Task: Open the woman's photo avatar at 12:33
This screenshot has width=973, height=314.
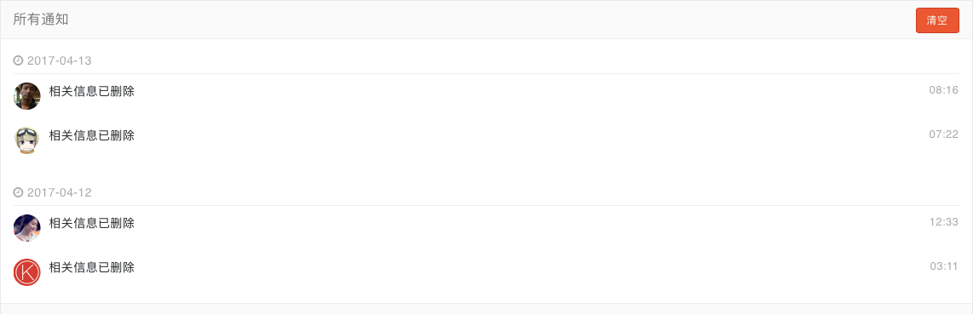Action: (26, 228)
